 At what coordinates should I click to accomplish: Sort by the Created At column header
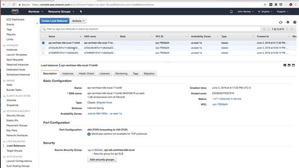point(263,36)
